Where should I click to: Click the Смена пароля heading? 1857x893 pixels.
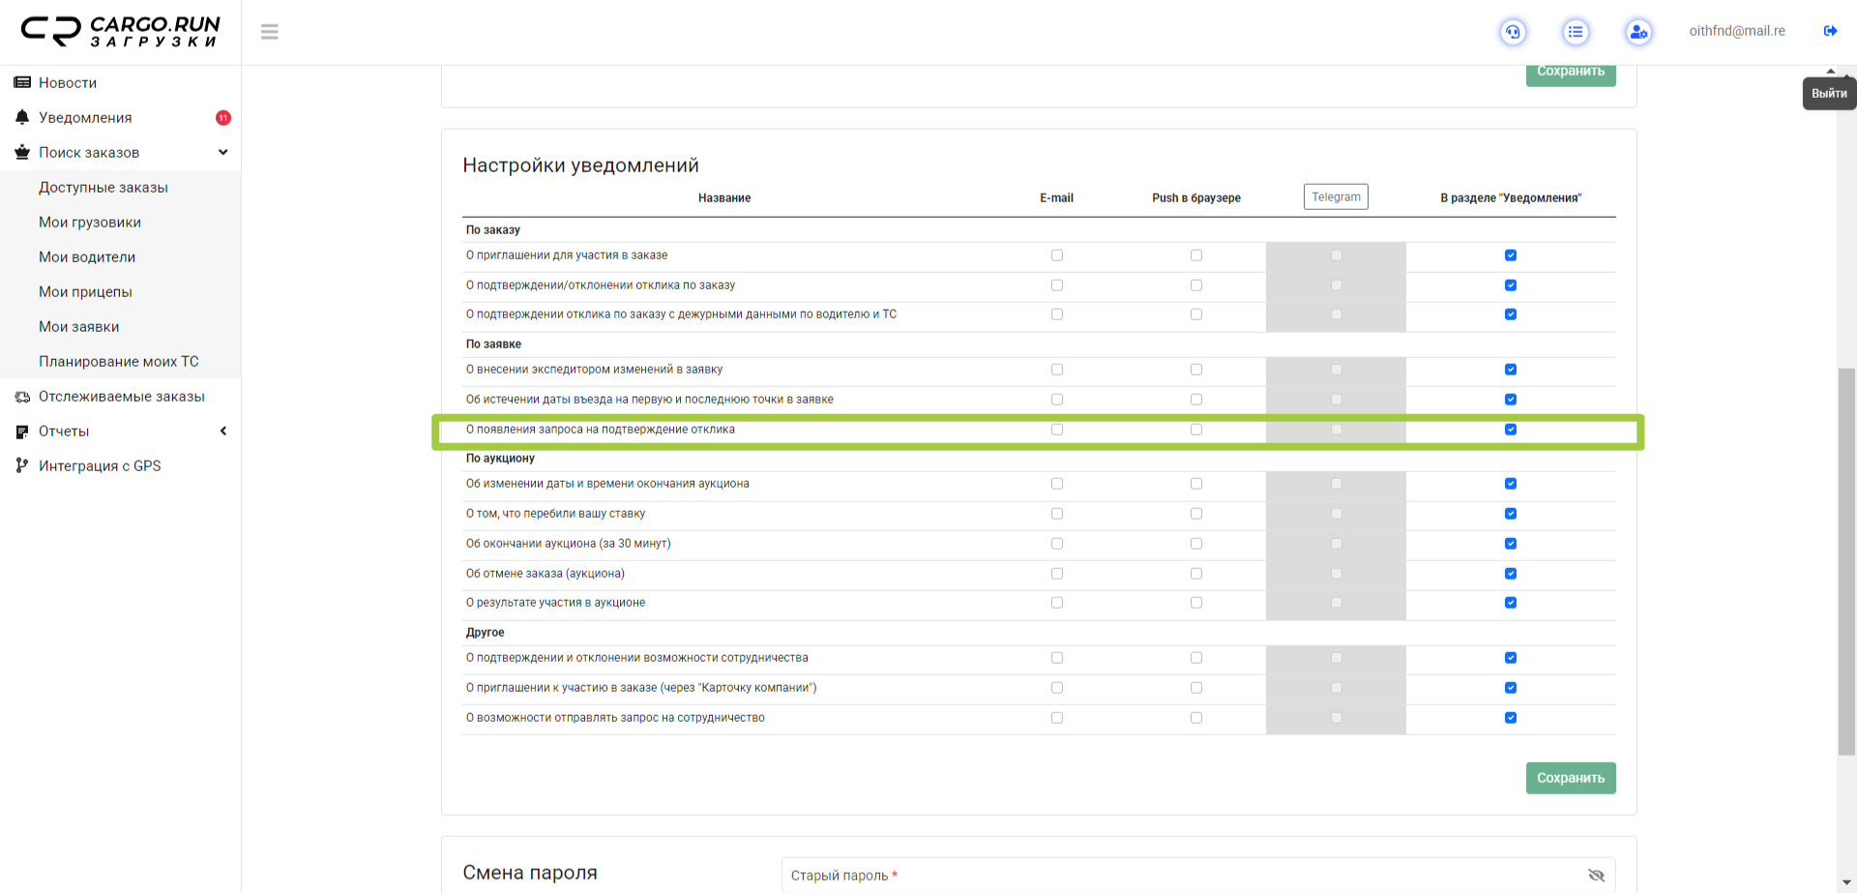point(530,873)
